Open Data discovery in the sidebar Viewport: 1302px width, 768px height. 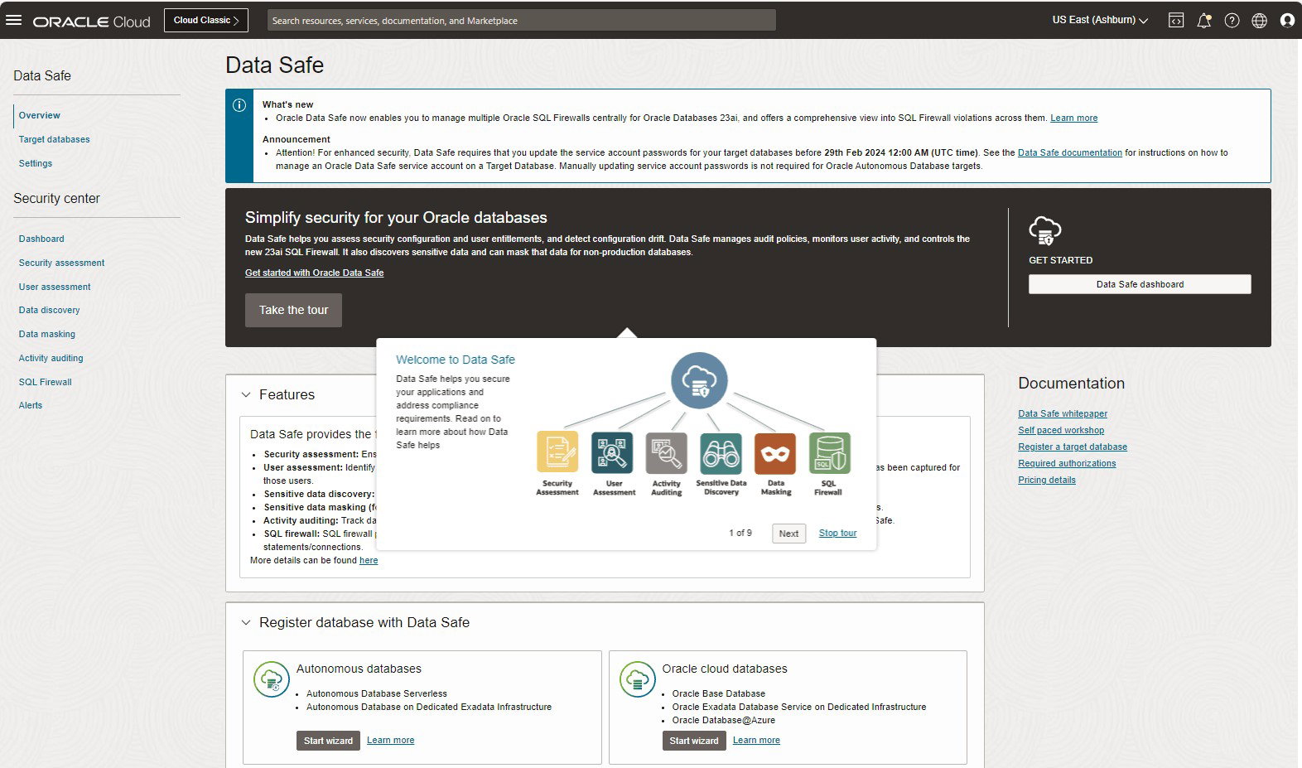click(x=50, y=310)
